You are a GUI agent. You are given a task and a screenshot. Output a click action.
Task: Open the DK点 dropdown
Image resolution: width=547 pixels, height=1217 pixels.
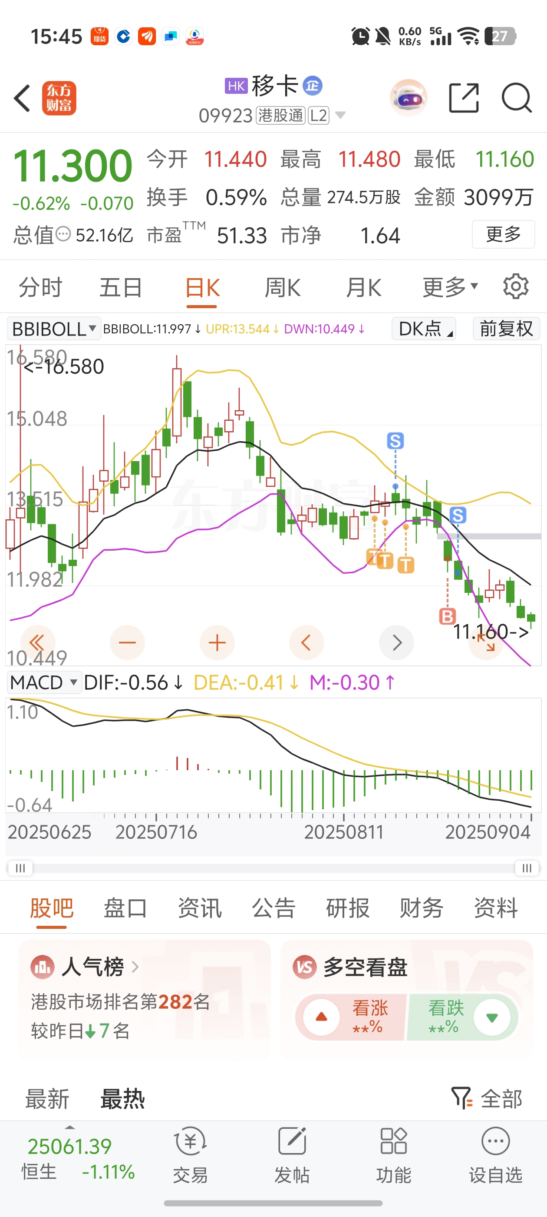click(424, 328)
